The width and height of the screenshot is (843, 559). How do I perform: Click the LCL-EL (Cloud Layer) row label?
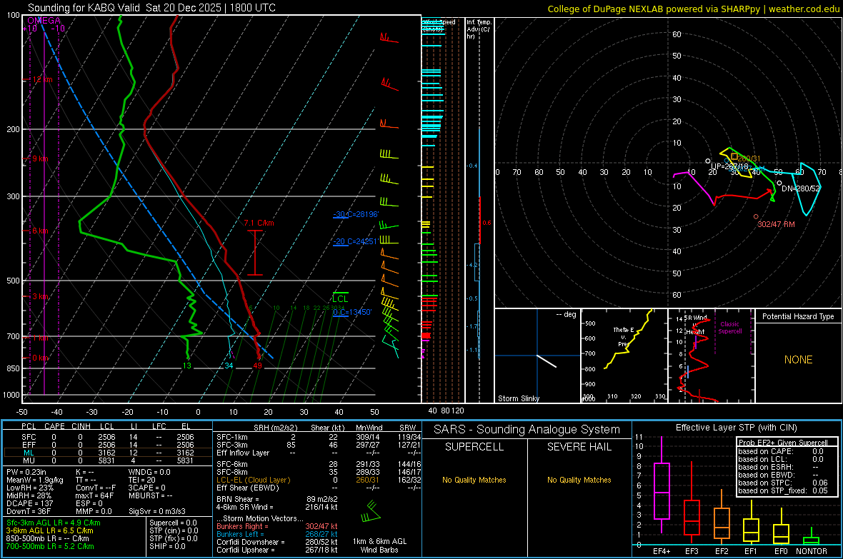pos(253,480)
